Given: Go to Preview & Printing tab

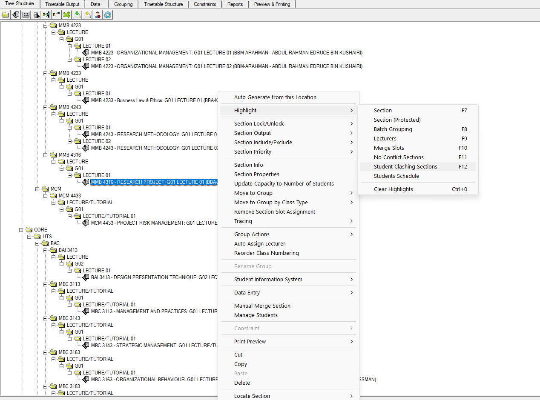Looking at the screenshot, I should pos(272,4).
